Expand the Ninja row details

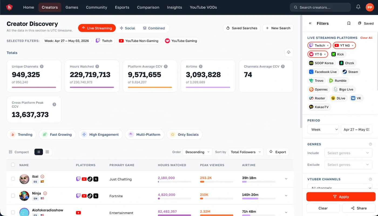click(286, 195)
